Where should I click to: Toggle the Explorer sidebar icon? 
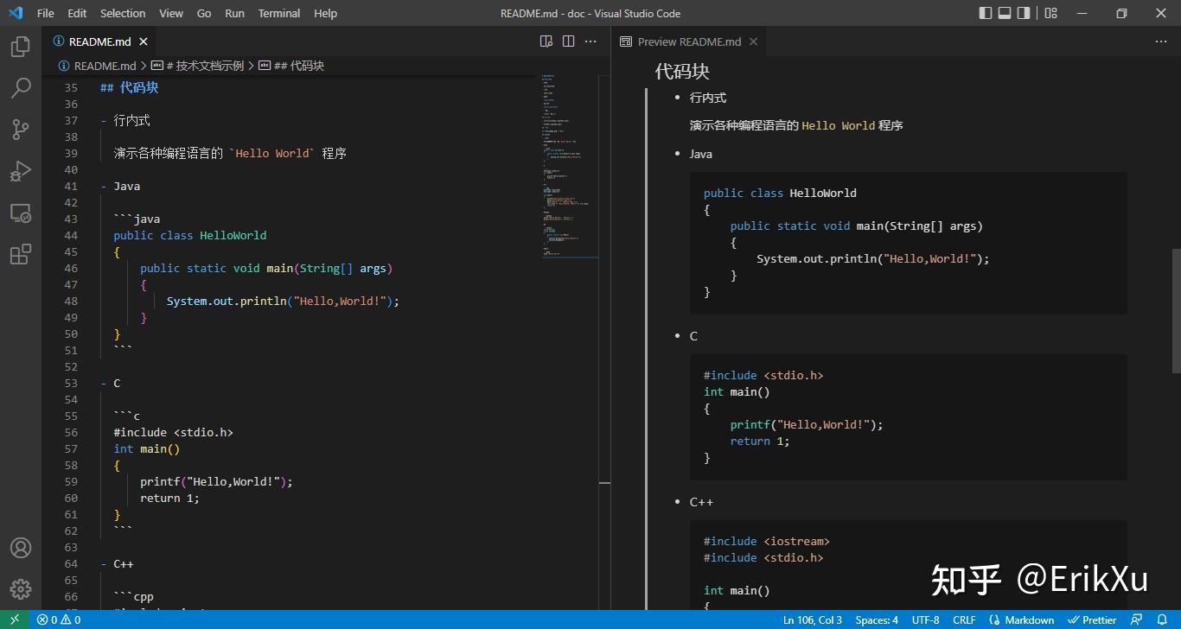pos(21,47)
